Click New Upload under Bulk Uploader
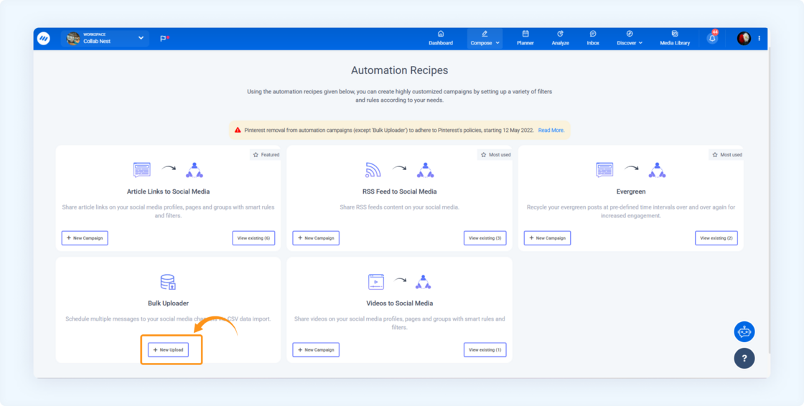 (168, 350)
